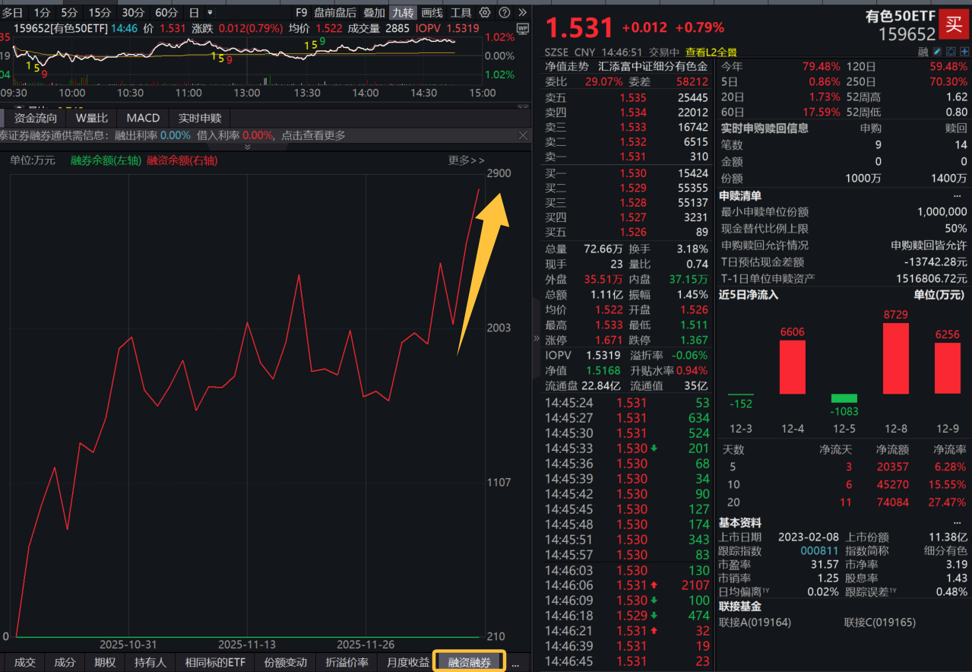Click the help question mark icon
The width and height of the screenshot is (972, 672).
[504, 12]
